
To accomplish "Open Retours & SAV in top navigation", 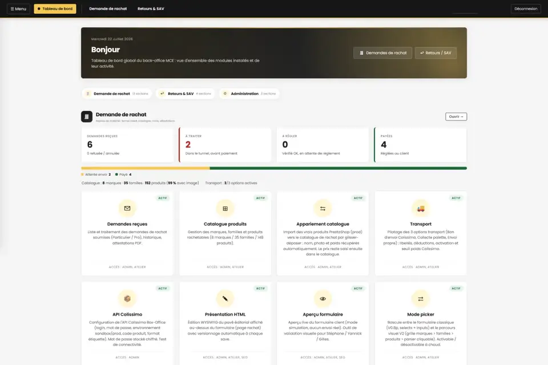I will [x=151, y=9].
